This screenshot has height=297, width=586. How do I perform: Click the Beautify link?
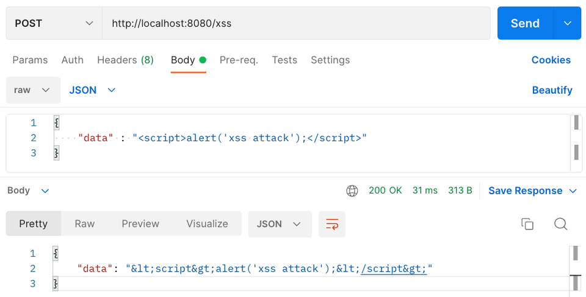pos(552,90)
